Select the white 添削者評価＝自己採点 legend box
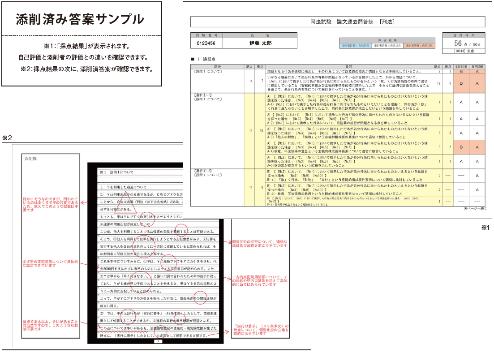The image size is (494, 353). click(x=387, y=46)
